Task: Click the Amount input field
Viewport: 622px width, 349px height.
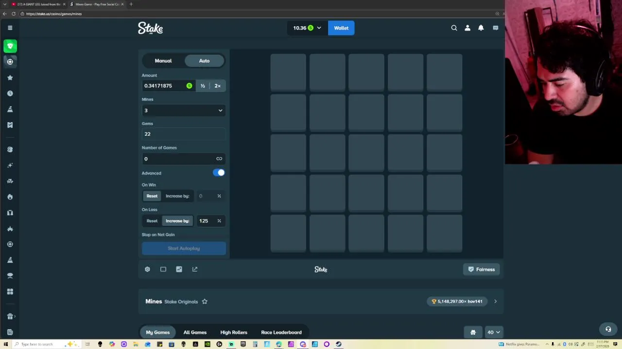Action: pos(168,86)
